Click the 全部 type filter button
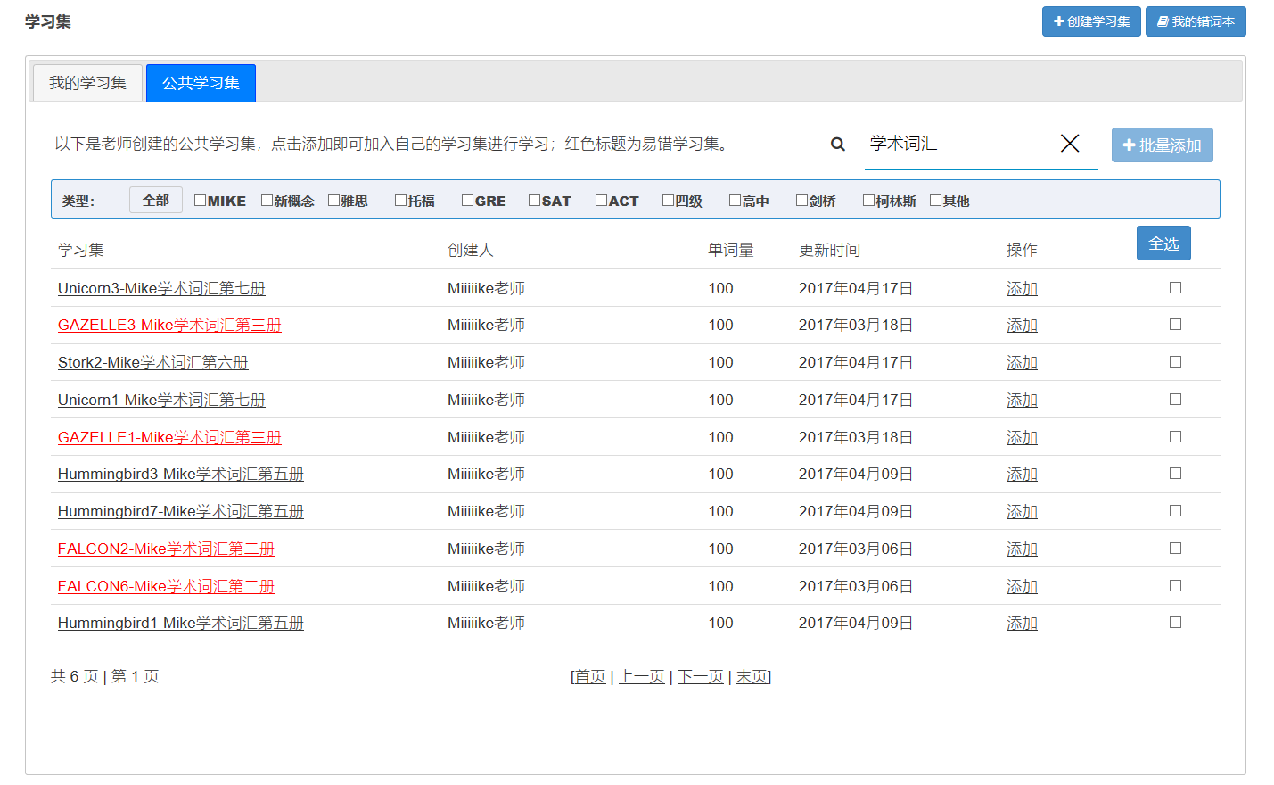This screenshot has height=785, width=1274. (x=156, y=201)
